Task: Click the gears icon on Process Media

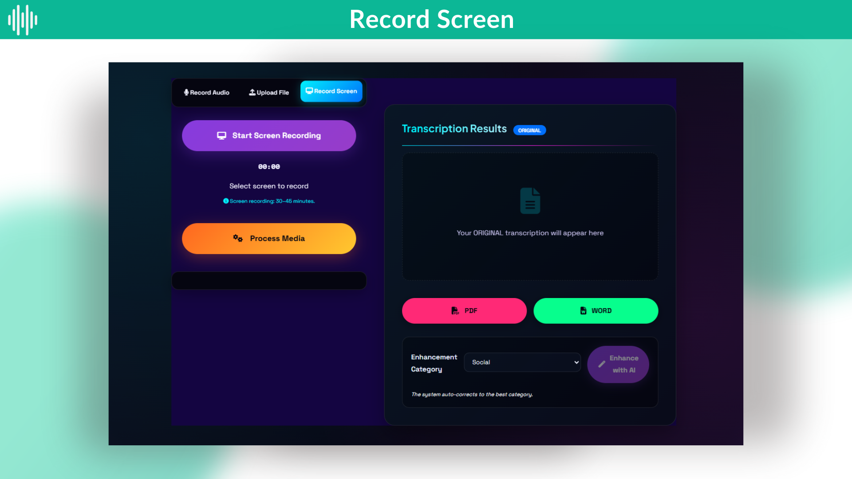Action: click(238, 239)
